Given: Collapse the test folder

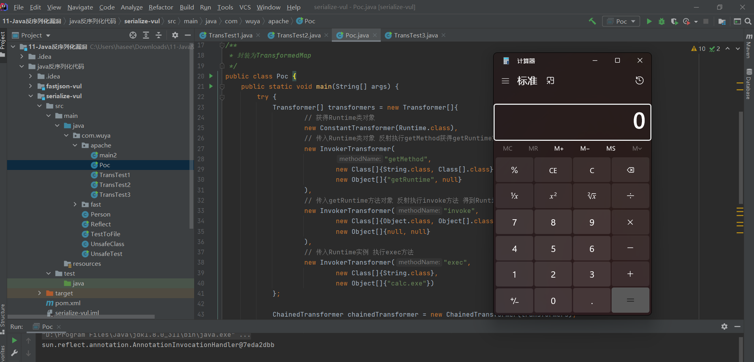Looking at the screenshot, I should click(49, 273).
